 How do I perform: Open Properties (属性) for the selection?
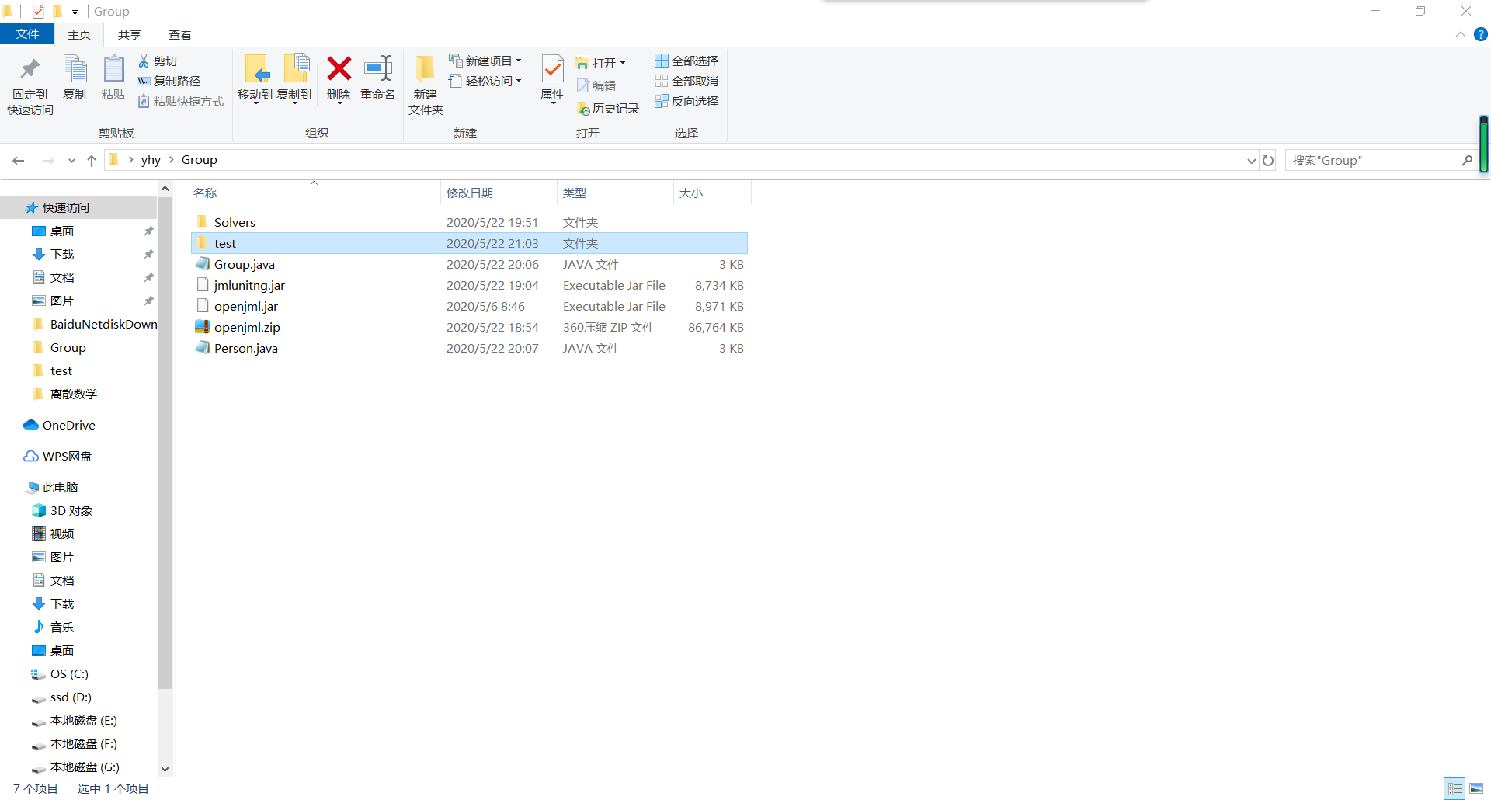tap(552, 78)
